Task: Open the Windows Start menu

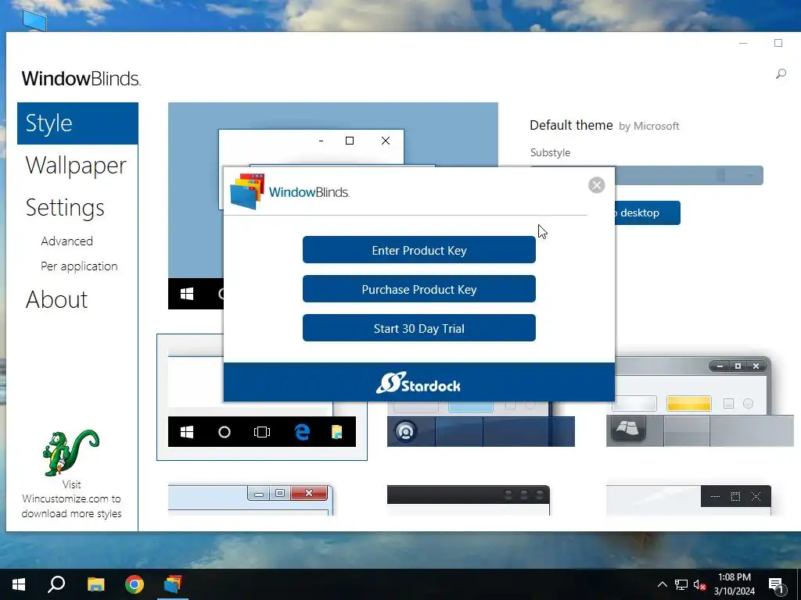Action: point(19,584)
